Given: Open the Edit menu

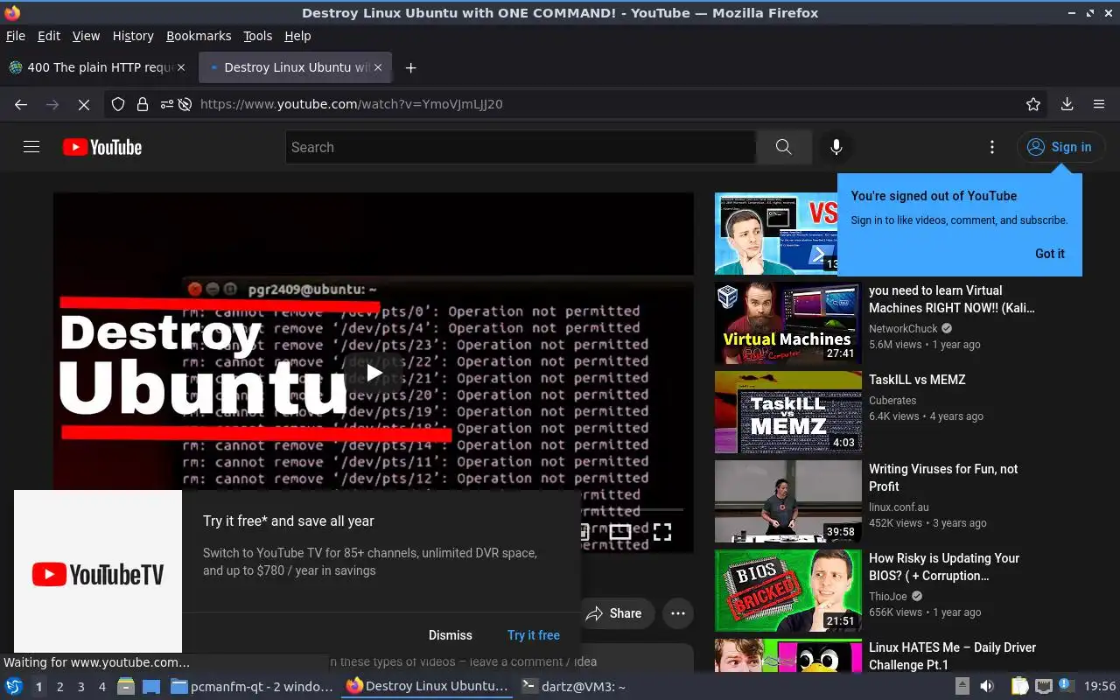Looking at the screenshot, I should pyautogui.click(x=49, y=36).
